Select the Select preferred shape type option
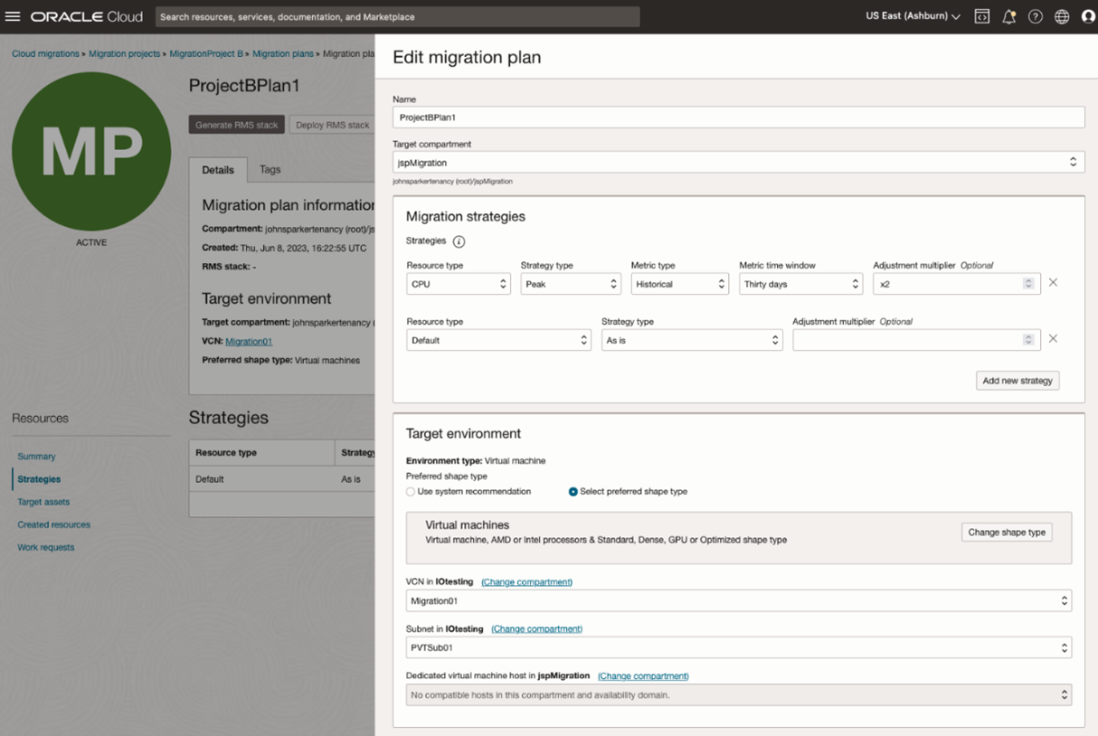Viewport: 1098px width, 736px height. [x=573, y=491]
